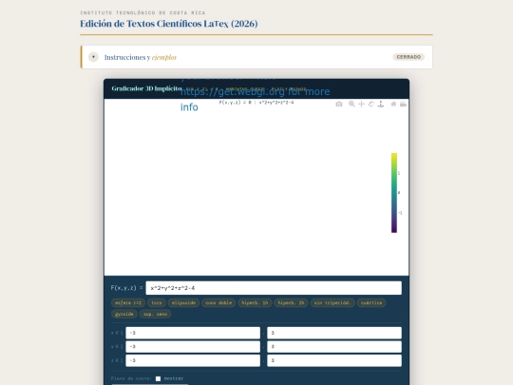Load the elipsoide preset
This screenshot has height=385, width=513.
[x=183, y=303]
